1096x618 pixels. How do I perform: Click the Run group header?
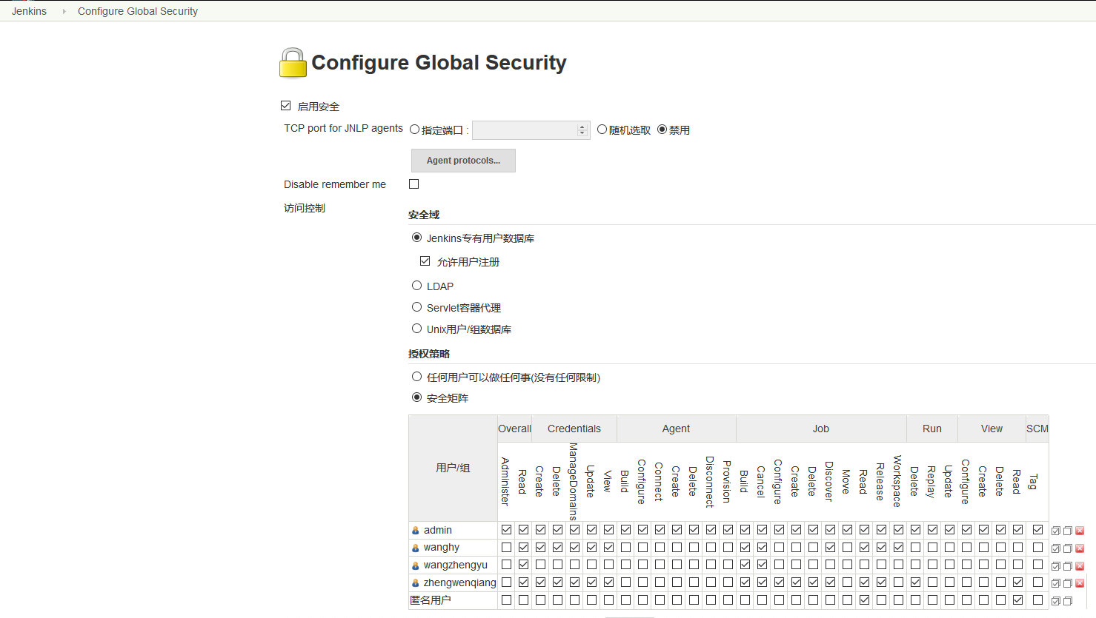(x=932, y=429)
